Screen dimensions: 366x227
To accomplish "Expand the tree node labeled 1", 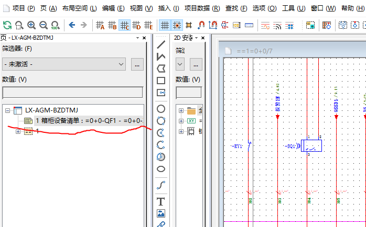I will click(18, 131).
